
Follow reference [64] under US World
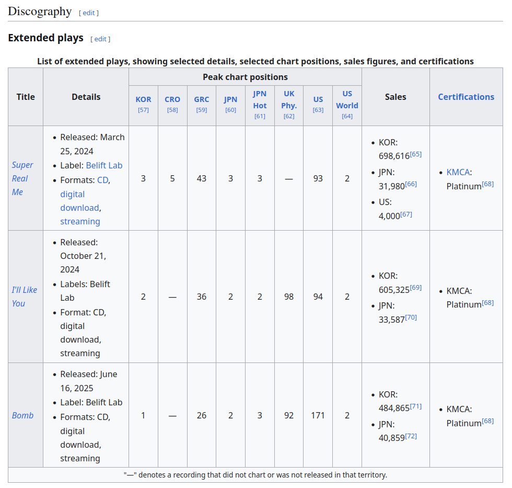[x=347, y=116]
